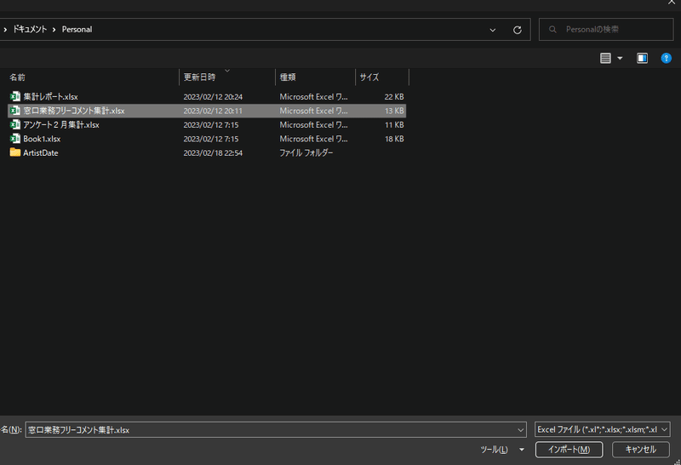Open the view options dropdown arrow
Screen dimensions: 681x465
[x=620, y=58]
